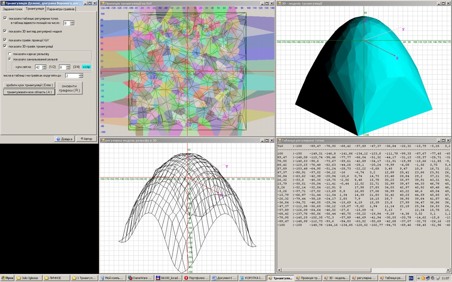
Task: Switch to bb100_locad taskbar item
Action: coord(168,278)
